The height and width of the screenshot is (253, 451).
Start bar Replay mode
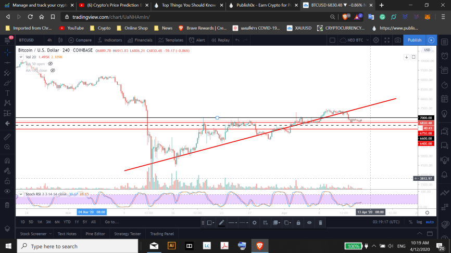[221, 40]
